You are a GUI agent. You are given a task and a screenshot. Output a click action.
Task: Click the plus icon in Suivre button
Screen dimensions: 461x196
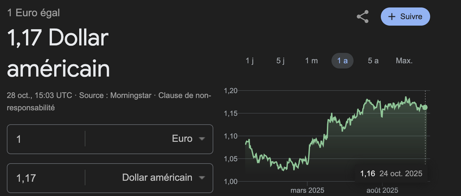tap(392, 17)
